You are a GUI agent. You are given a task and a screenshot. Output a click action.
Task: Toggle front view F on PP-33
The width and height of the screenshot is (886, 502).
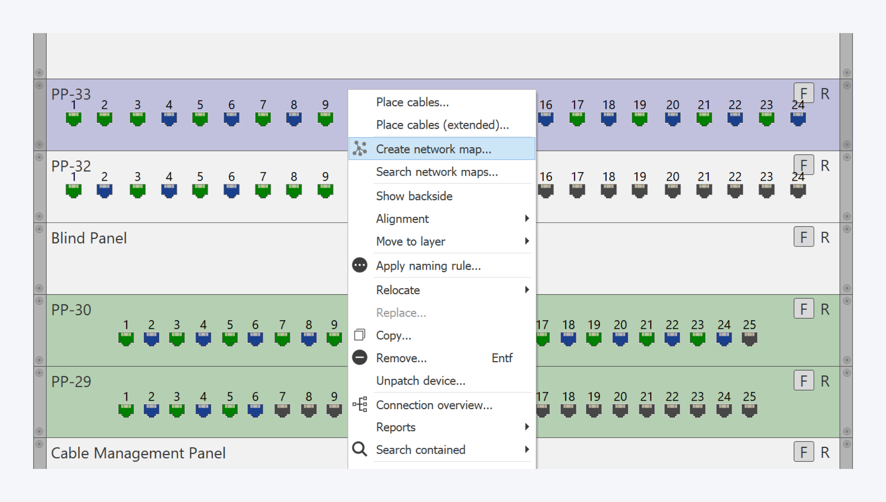point(803,93)
